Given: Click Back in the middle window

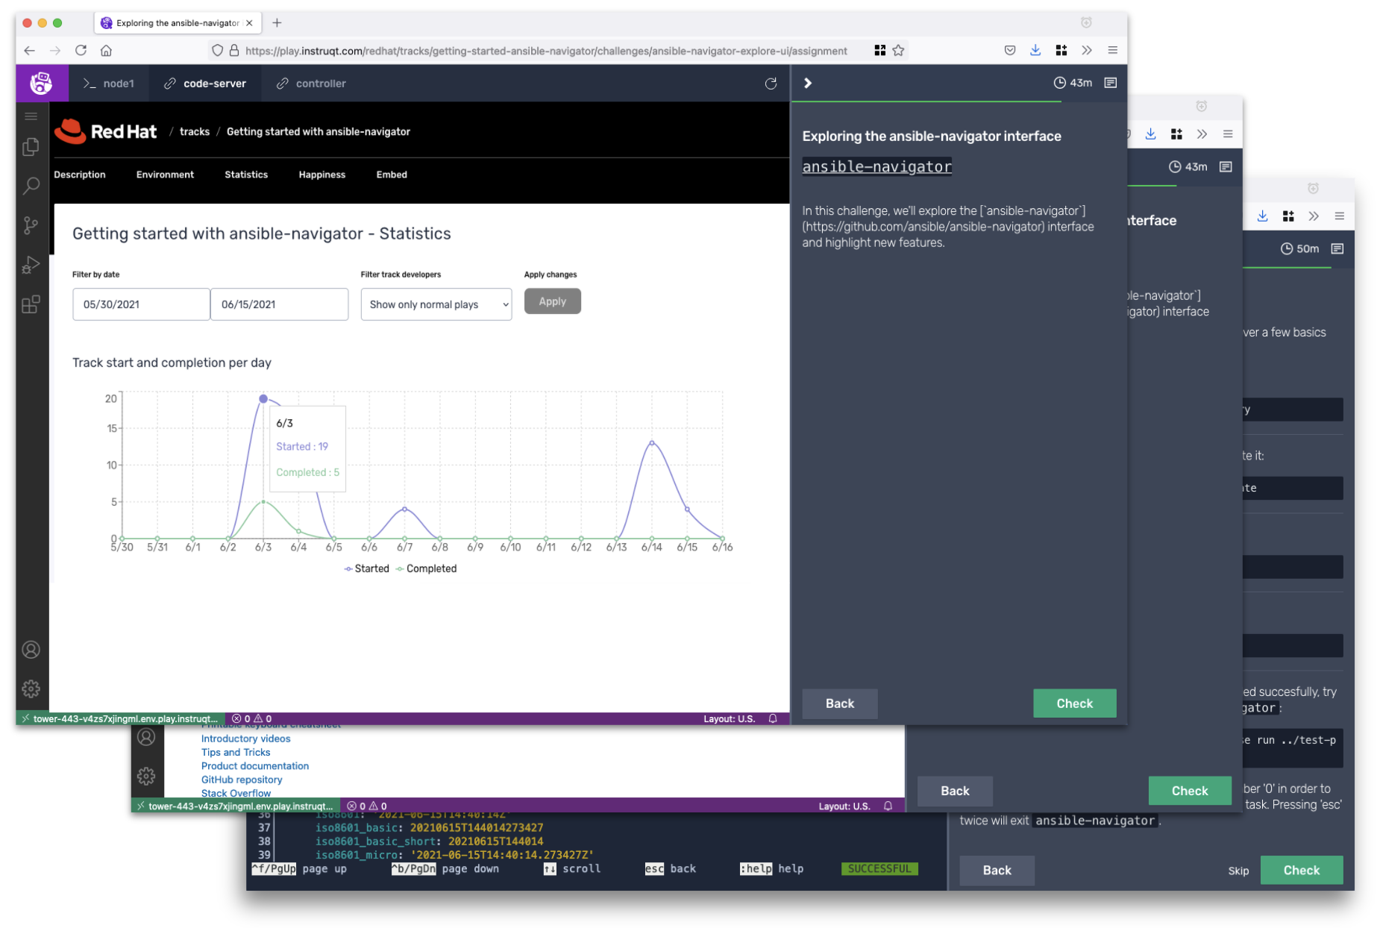Looking at the screenshot, I should pyautogui.click(x=955, y=791).
